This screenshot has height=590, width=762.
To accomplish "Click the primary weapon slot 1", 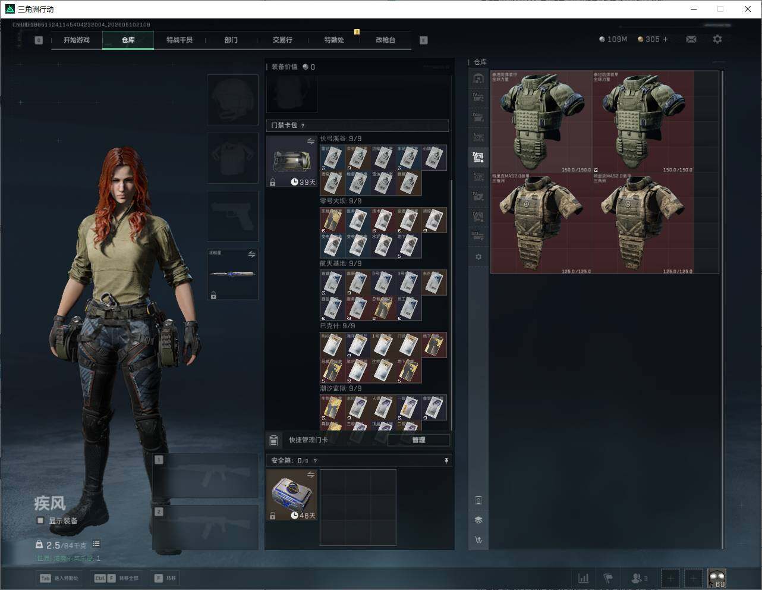I will [206, 476].
